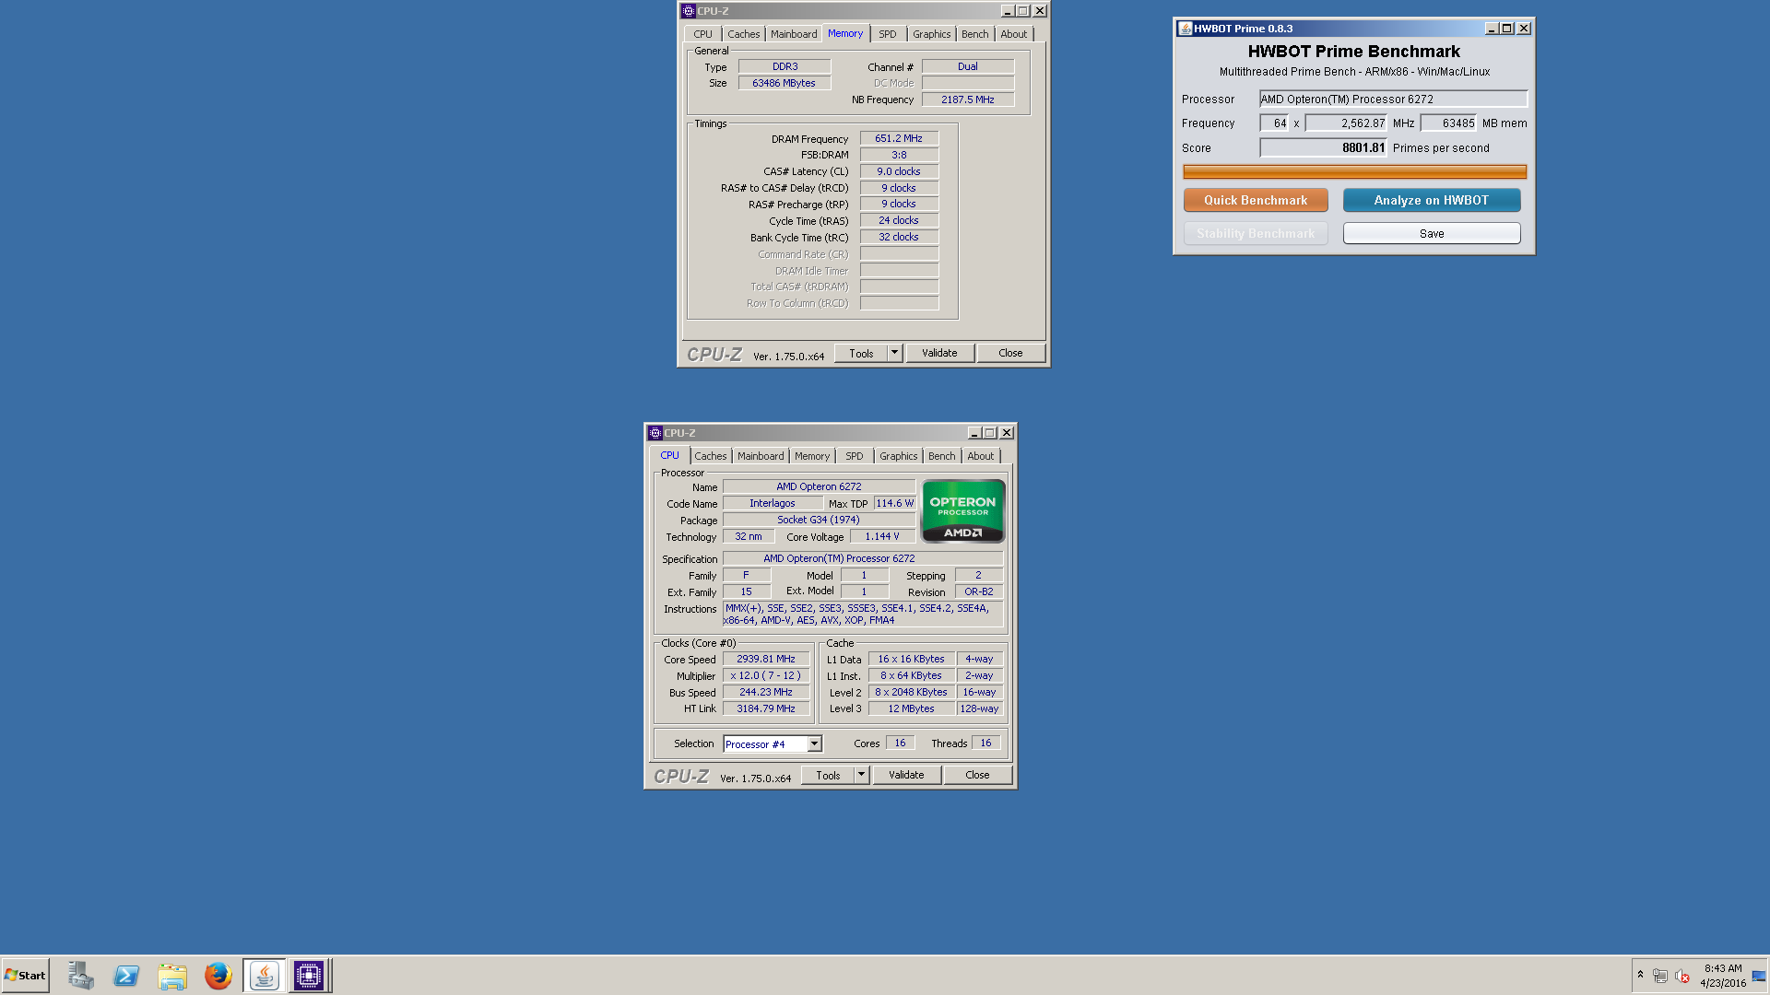
Task: Select Caches tab in lower CPU-Z window
Action: [710, 456]
